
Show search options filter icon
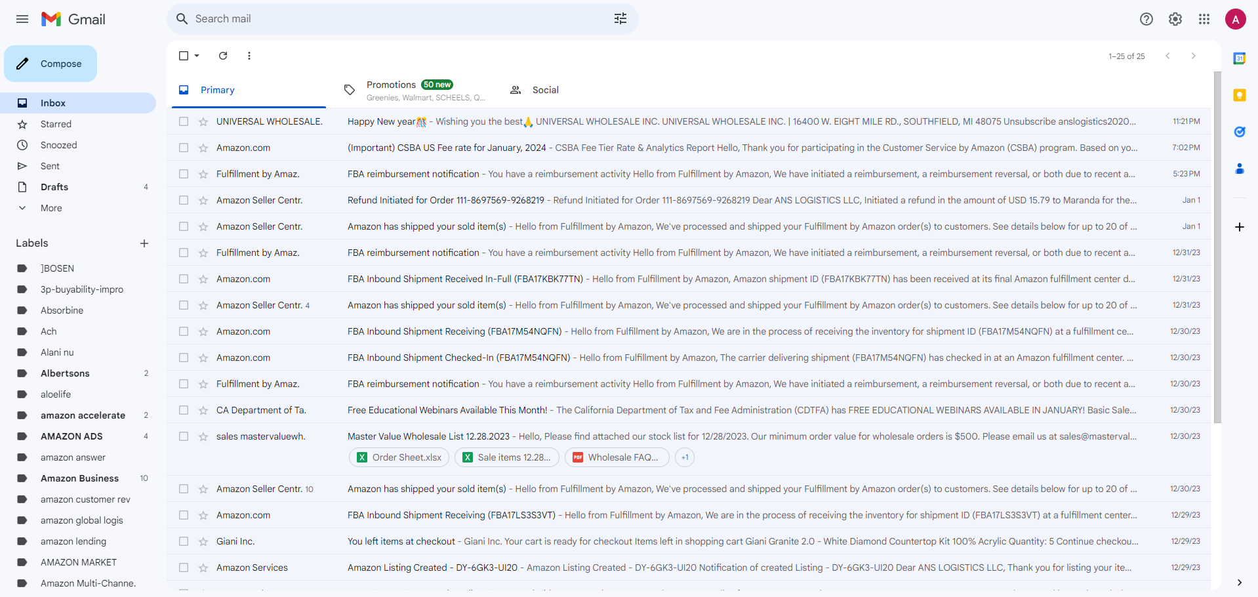point(620,19)
